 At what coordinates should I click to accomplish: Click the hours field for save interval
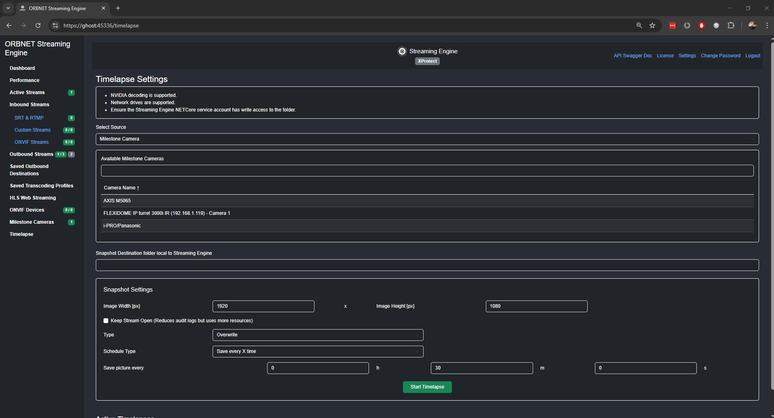pos(318,368)
